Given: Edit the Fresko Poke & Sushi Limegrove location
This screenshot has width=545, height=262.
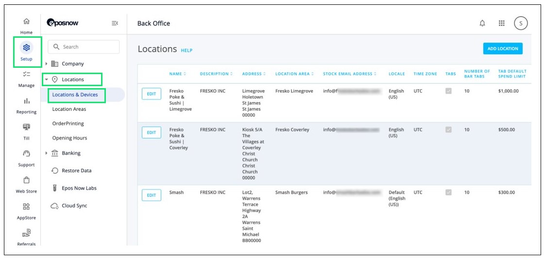Looking at the screenshot, I should point(151,94).
